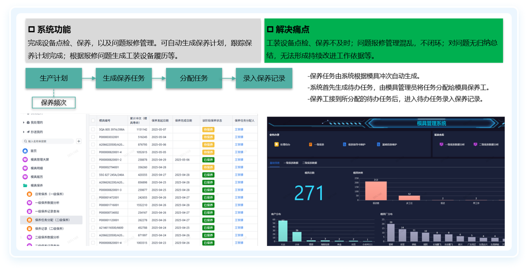Click 待保养 badge in row P000002794001
The image size is (528, 270).
tap(208, 167)
